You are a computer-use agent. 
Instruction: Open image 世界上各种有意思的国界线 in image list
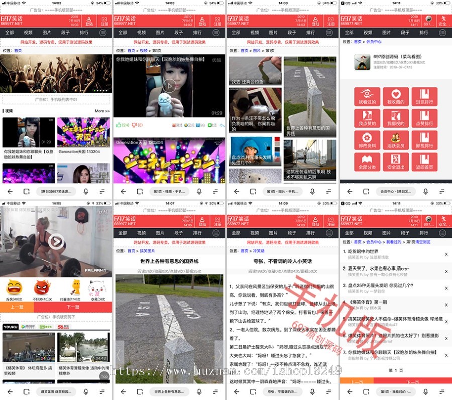(310, 96)
